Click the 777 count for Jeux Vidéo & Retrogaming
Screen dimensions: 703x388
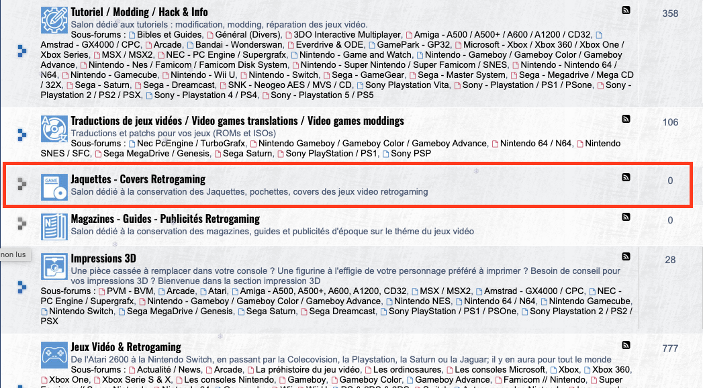coord(670,348)
